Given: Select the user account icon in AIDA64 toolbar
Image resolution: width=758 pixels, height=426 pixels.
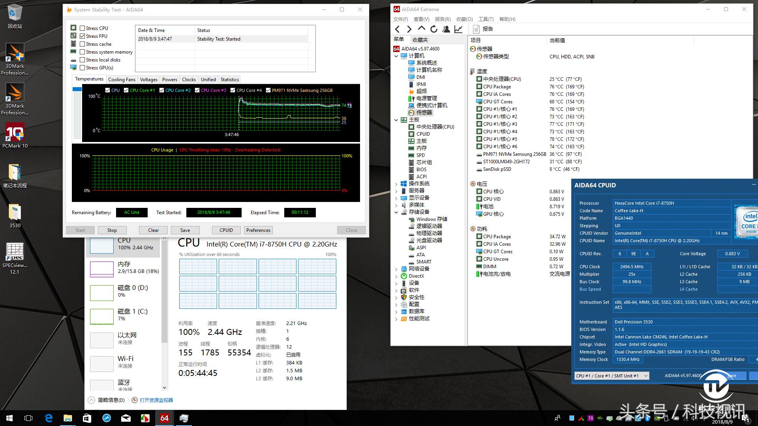Looking at the screenshot, I should click(x=446, y=29).
